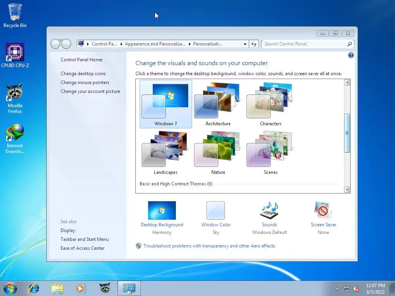
Task: Open CPUID CPU-Z desktop shortcut
Action: click(x=15, y=55)
